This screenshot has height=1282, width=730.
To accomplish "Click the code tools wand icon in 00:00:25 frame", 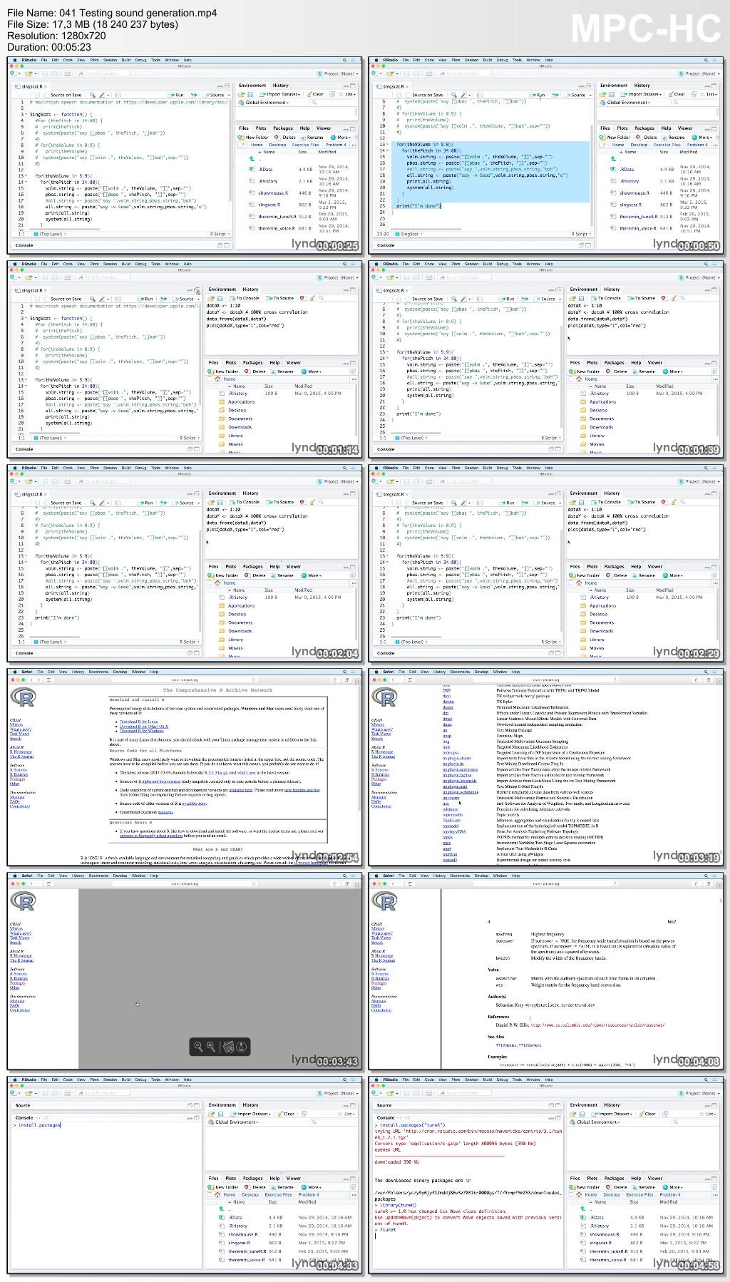I will [x=102, y=95].
